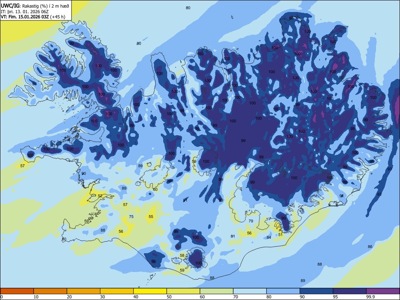400x300 pixels.
Task: Click the orange 10–20 legend swatch
Action: pos(50,291)
